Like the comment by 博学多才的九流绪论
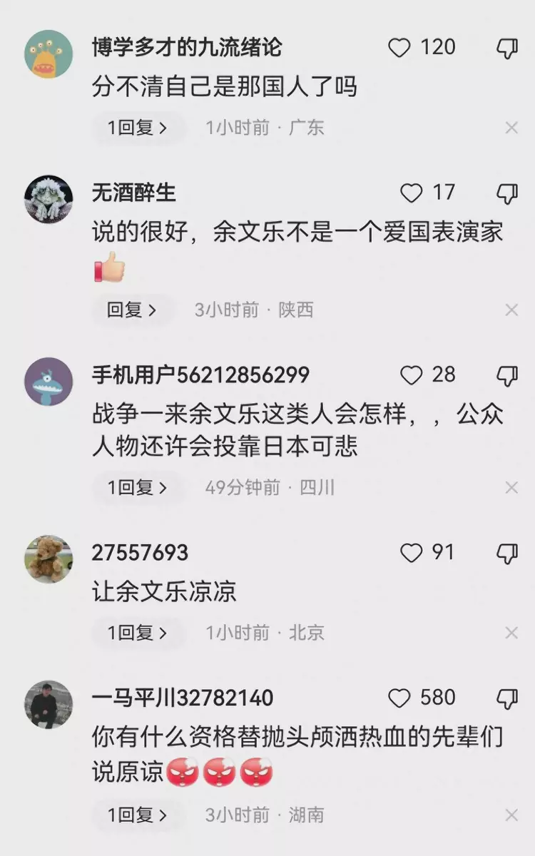 (399, 48)
